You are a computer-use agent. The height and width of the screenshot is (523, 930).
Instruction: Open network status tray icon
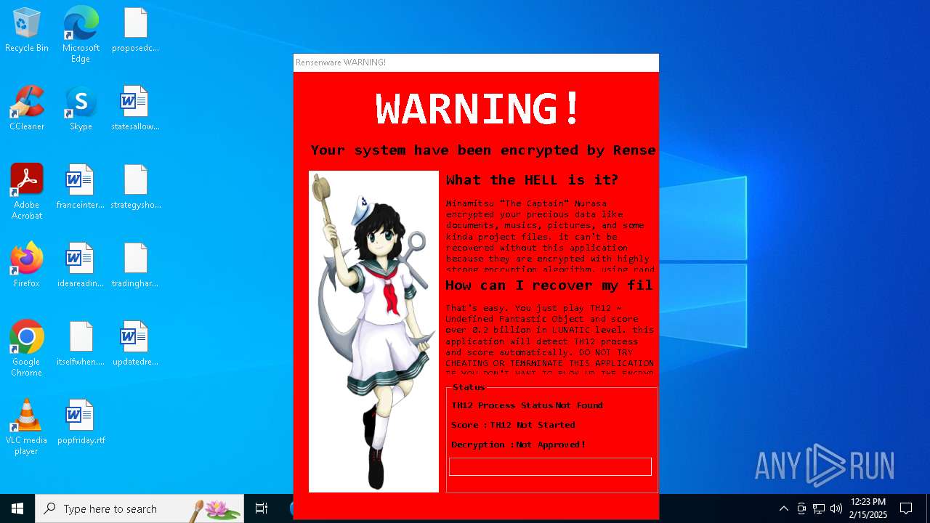[819, 508]
